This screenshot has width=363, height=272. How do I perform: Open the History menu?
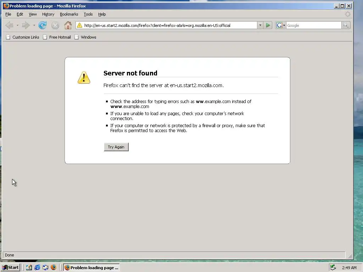pos(48,14)
